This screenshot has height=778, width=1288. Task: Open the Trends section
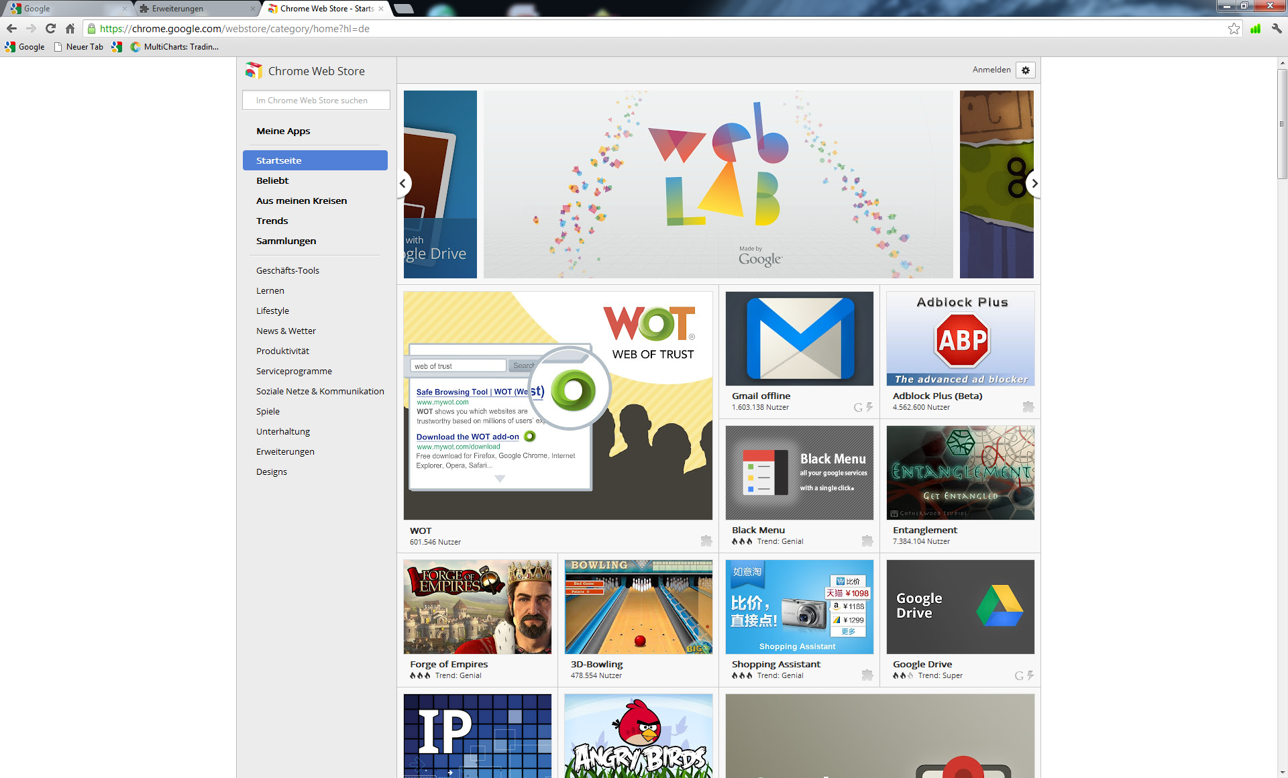point(272,221)
